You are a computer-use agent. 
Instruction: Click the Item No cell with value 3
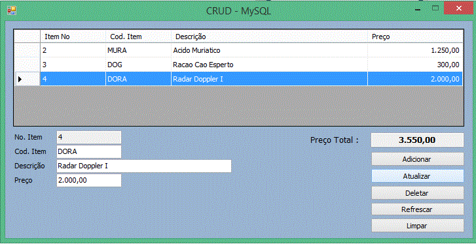click(73, 65)
